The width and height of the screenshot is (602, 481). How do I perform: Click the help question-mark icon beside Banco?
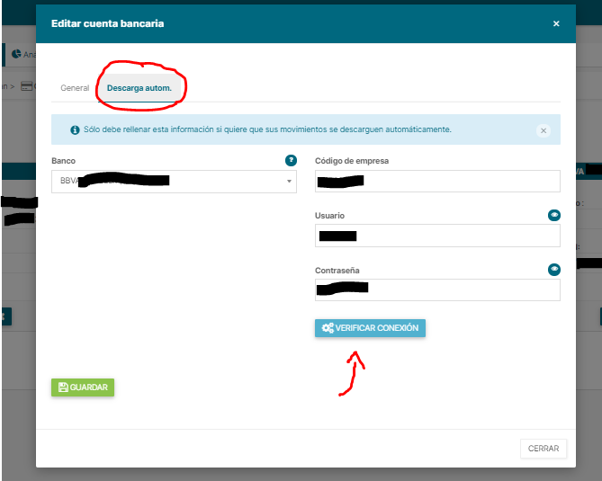pos(291,160)
